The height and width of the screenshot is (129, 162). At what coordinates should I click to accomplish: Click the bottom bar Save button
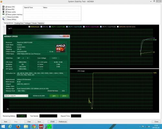[39, 122]
